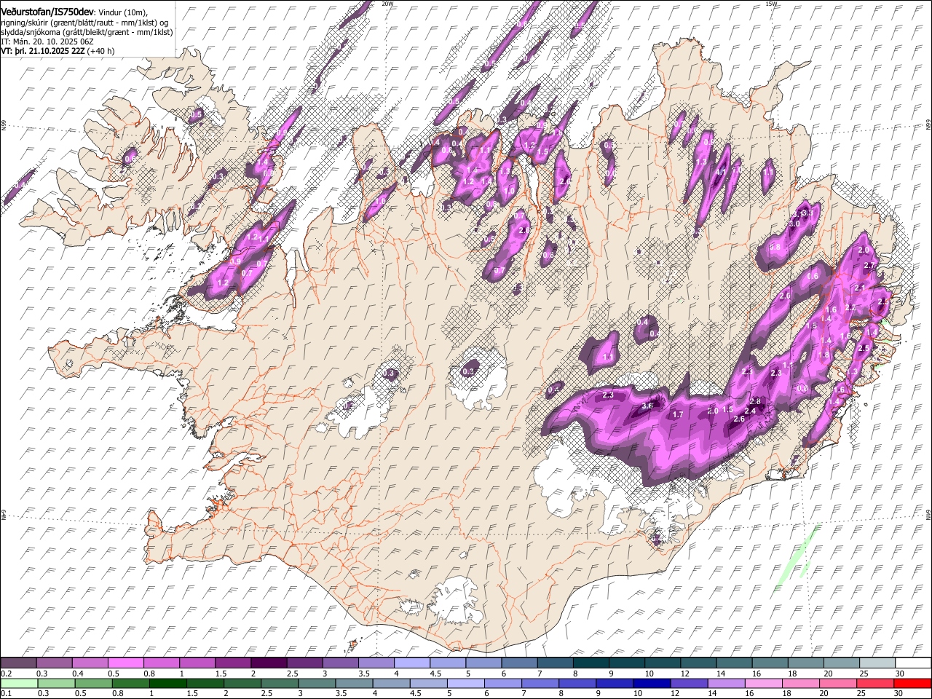Select dark green lower swatch starting at 1
932x699 pixels.
(167, 683)
